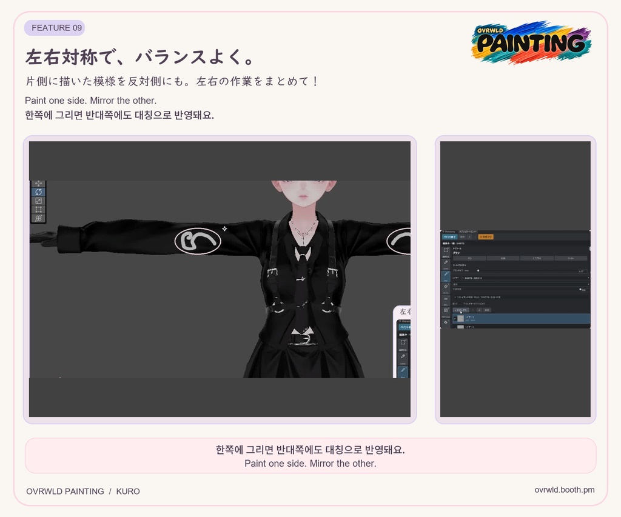
Task: Select the Rect transform tool in the viewport
Action: (38, 210)
